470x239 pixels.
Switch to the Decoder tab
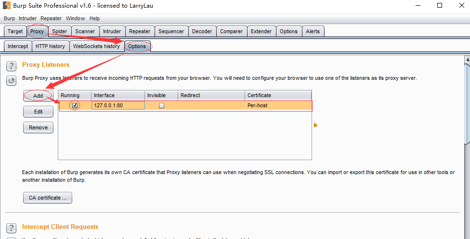coord(202,31)
